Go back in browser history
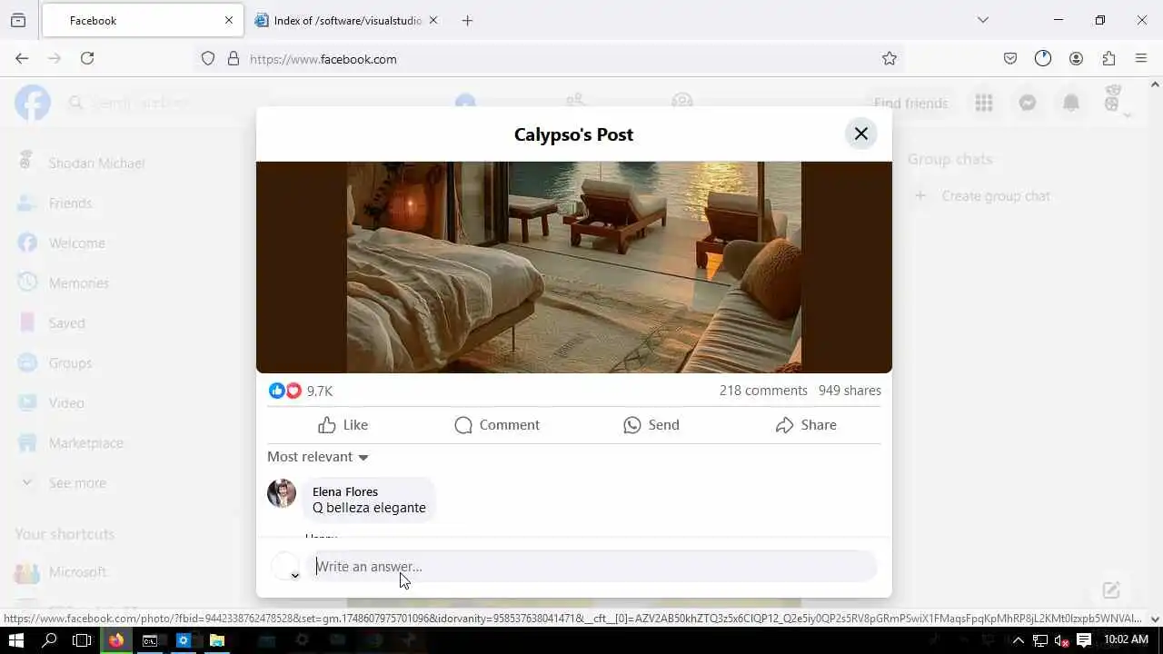1163x654 pixels. [x=22, y=58]
